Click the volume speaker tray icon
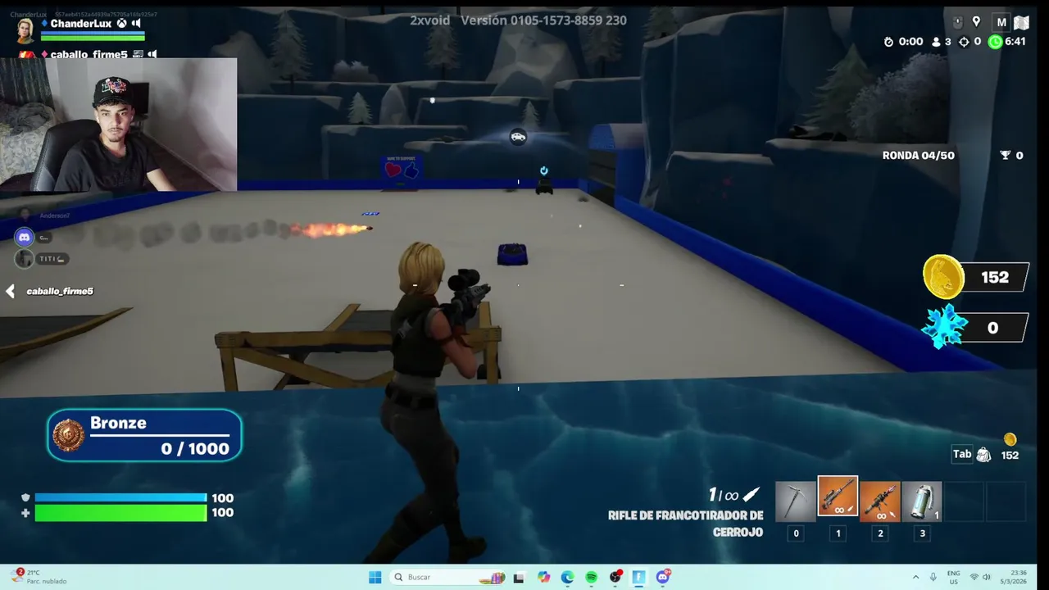The width and height of the screenshot is (1049, 590). (987, 577)
